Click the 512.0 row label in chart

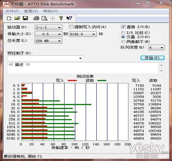(x=14, y=123)
